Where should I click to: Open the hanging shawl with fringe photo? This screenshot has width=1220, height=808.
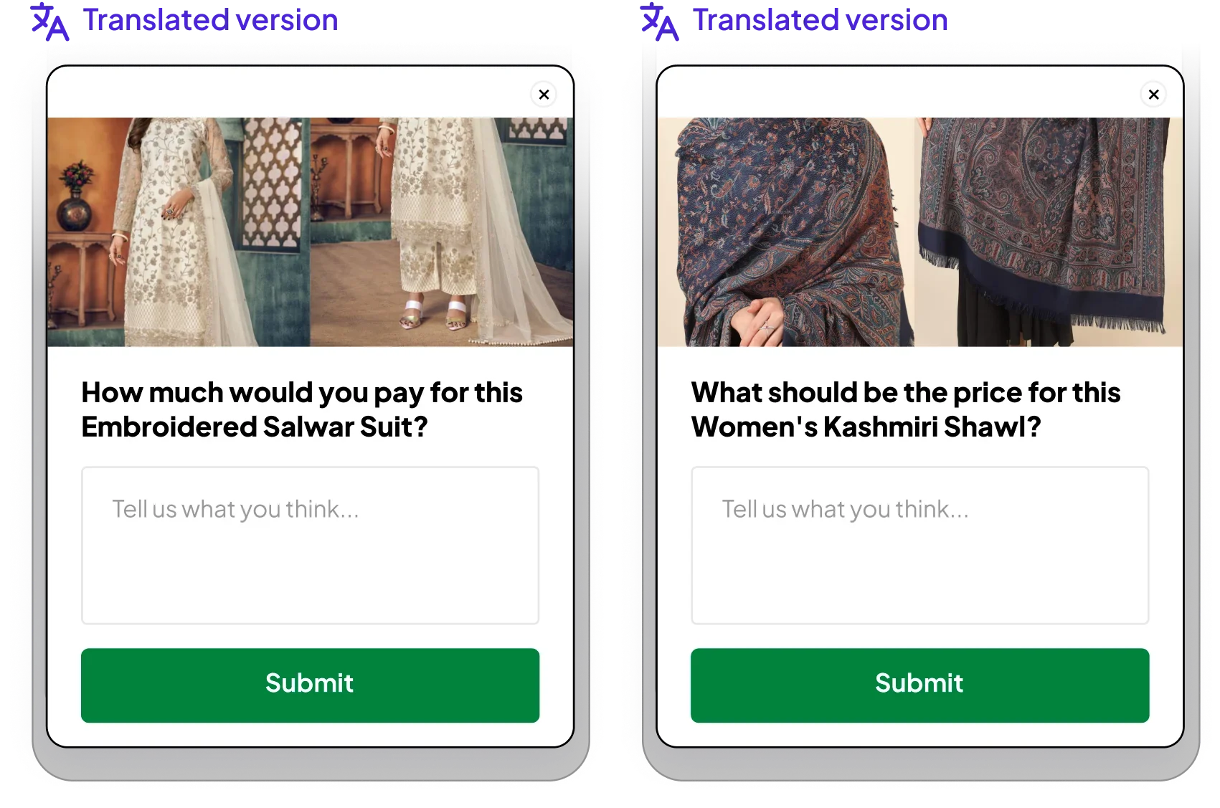(x=1049, y=232)
